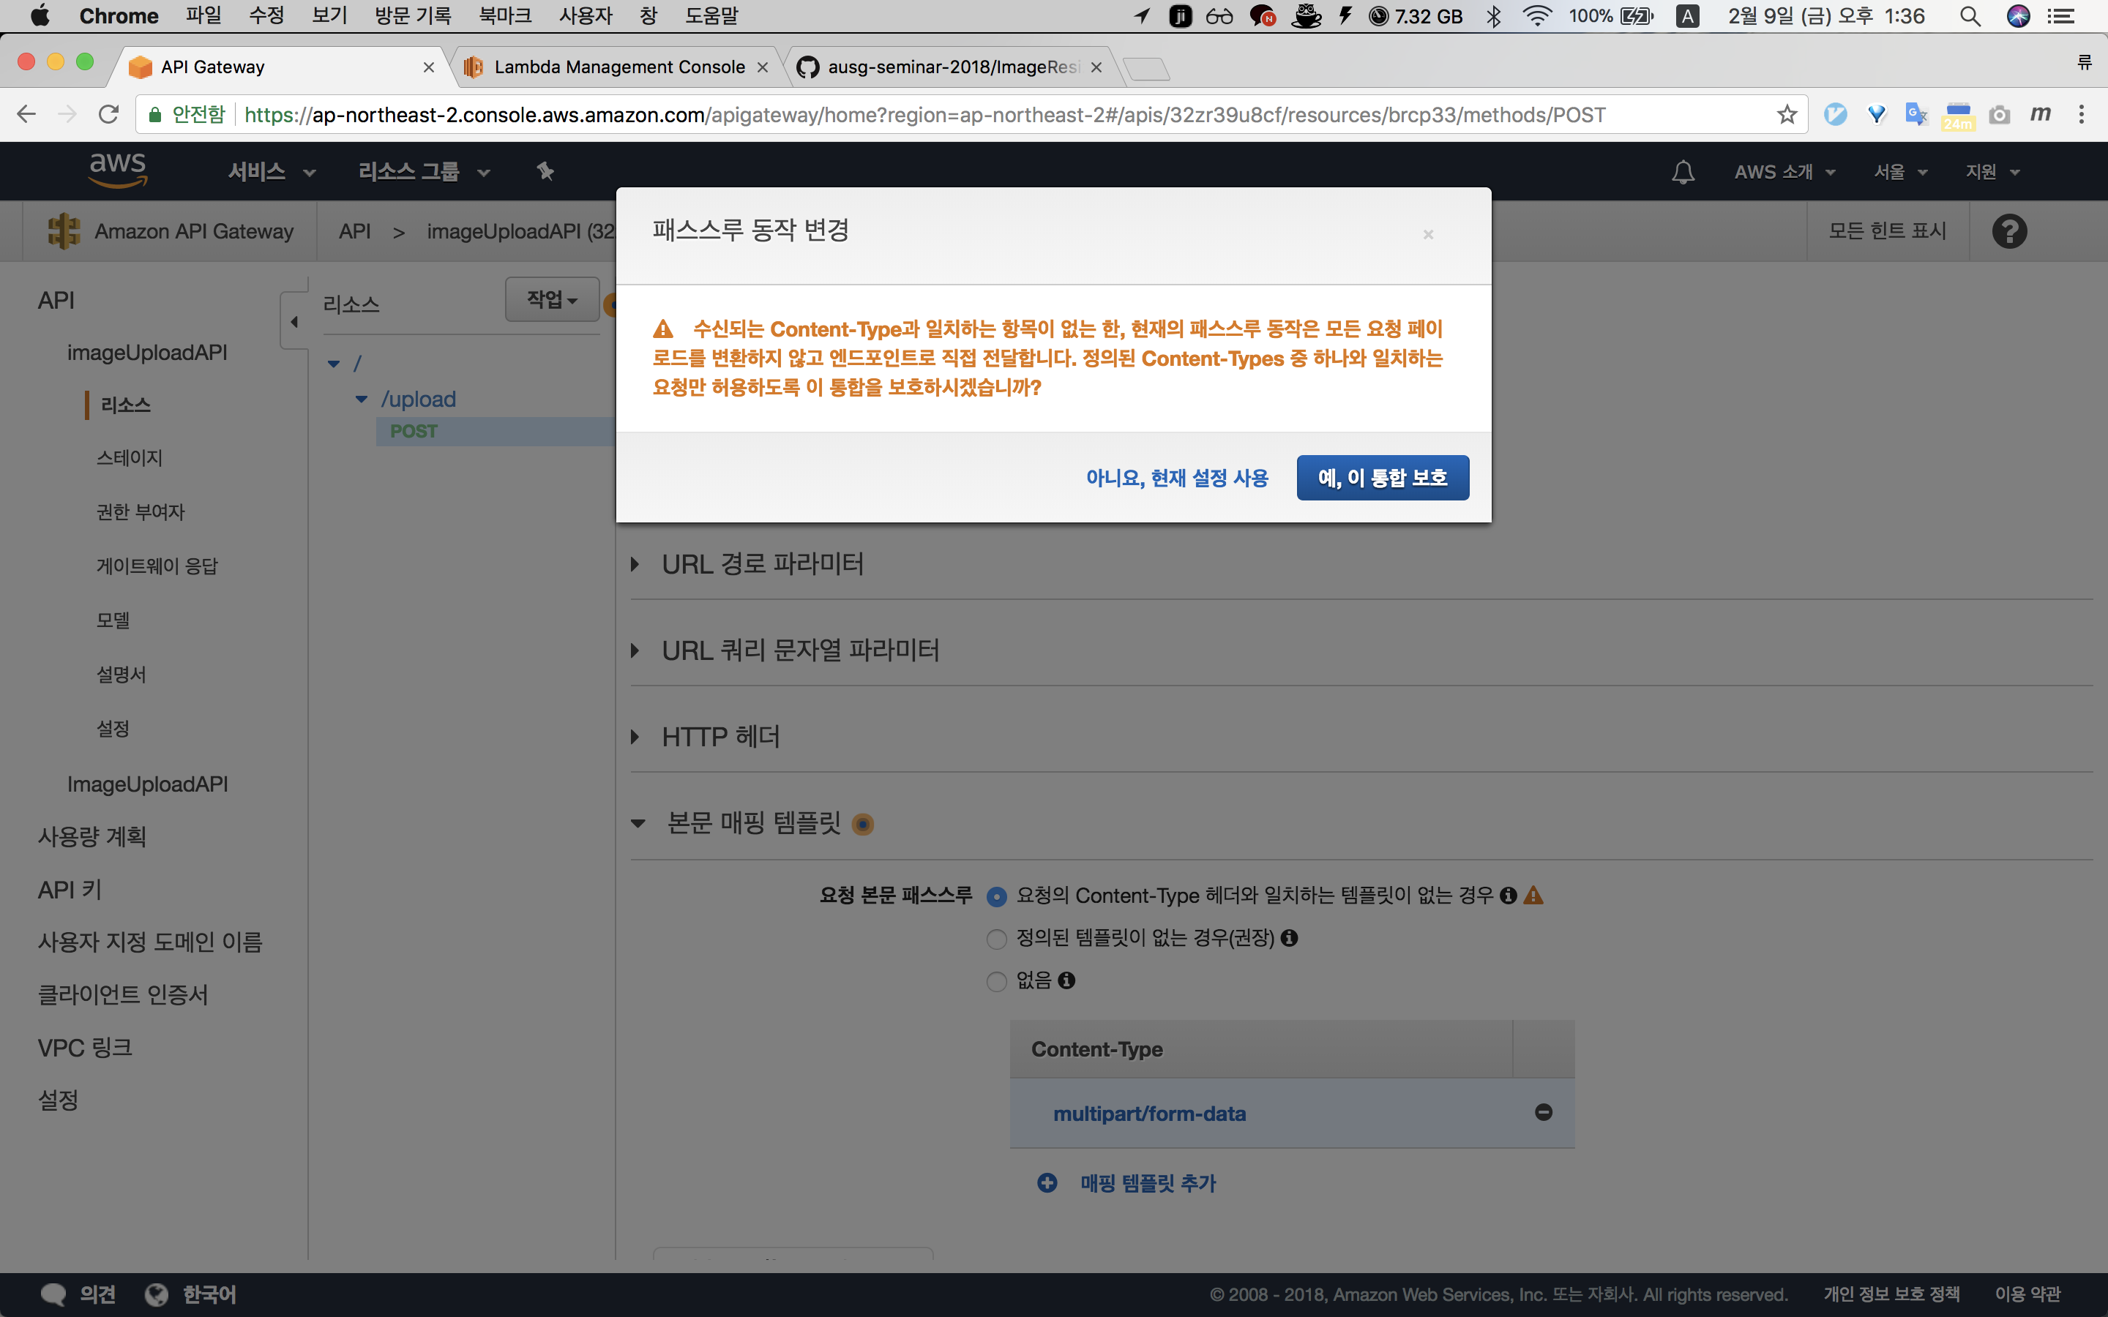Switch to the Lambda Management Console tab

coord(618,67)
